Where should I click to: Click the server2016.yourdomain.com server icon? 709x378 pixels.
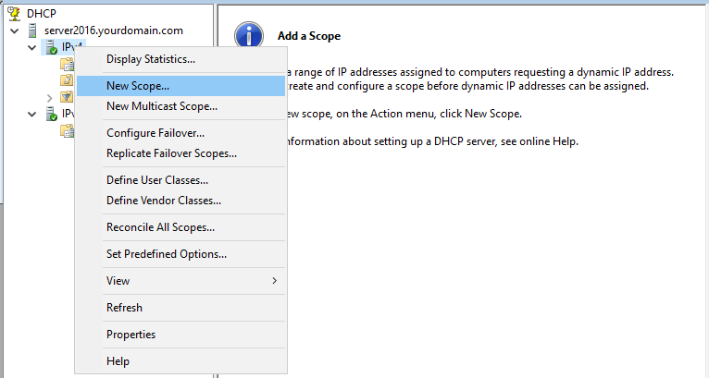point(33,30)
